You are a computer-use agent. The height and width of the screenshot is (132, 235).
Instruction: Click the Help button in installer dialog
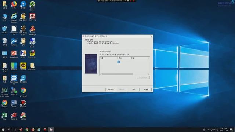(x=146, y=89)
